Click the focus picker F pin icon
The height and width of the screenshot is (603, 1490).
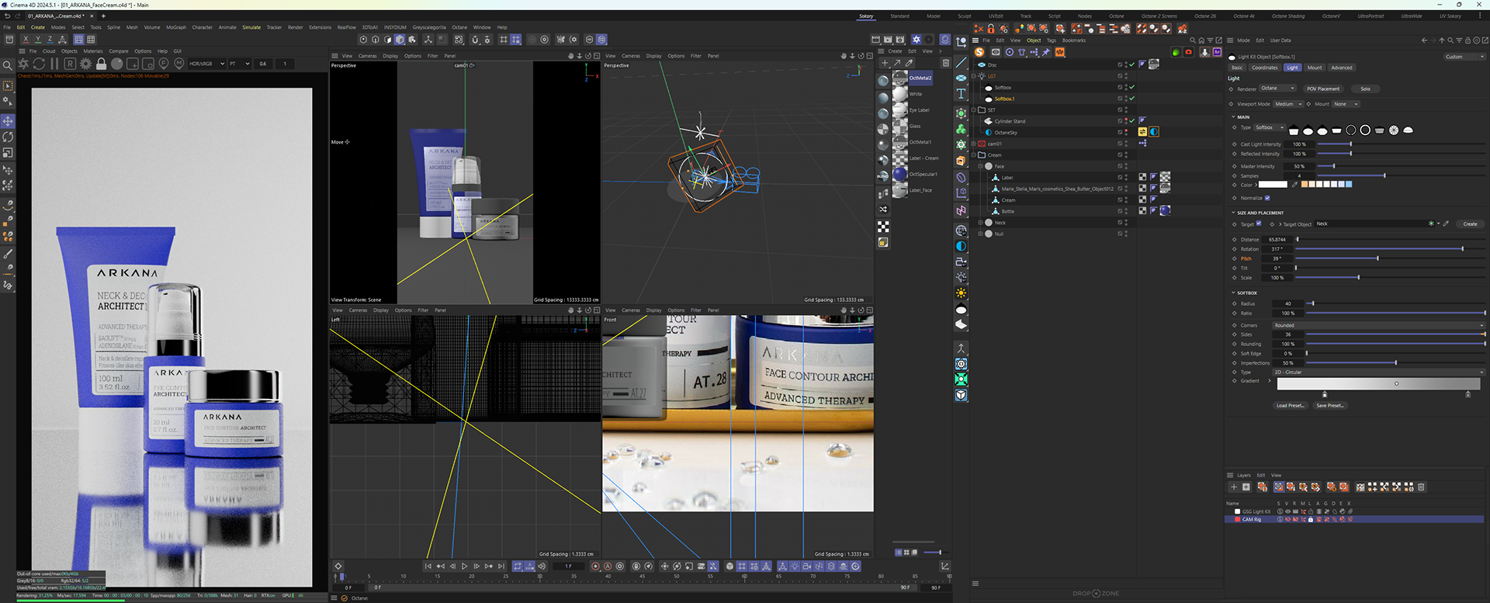pyautogui.click(x=164, y=64)
